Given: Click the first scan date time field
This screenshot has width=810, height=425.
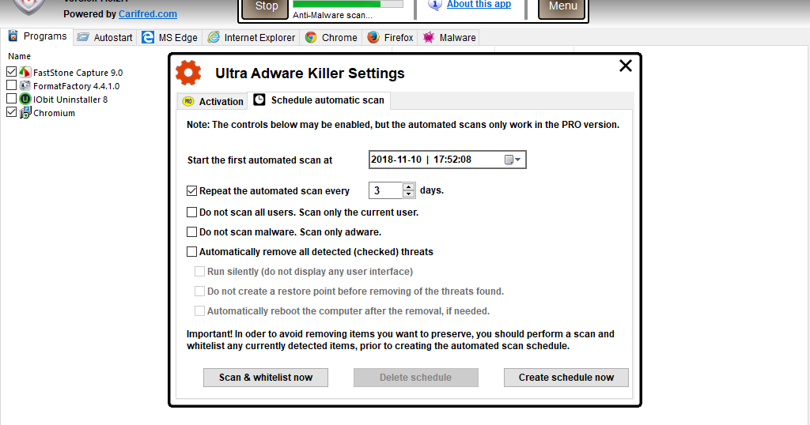Looking at the screenshot, I should (448, 160).
